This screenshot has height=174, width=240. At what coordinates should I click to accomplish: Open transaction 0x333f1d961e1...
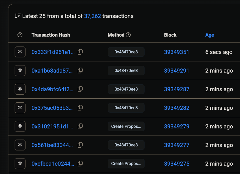pos(53,52)
